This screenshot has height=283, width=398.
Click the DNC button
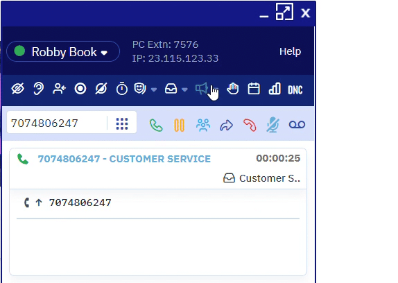click(295, 90)
